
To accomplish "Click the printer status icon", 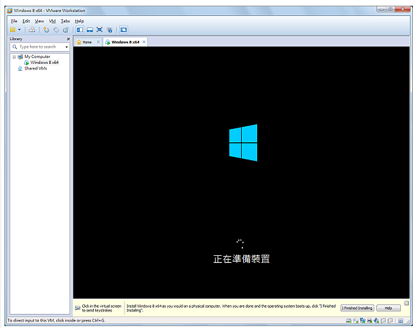I will point(369,320).
